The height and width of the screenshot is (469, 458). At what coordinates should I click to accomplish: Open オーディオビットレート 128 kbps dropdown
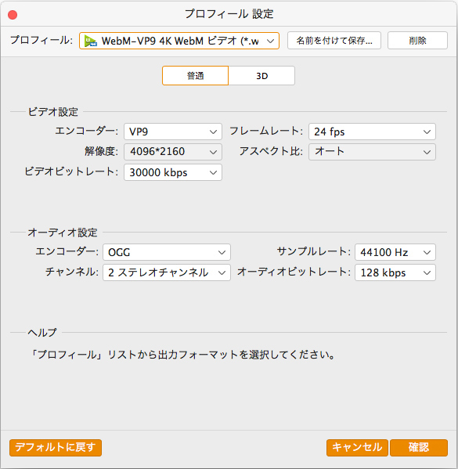pos(395,272)
